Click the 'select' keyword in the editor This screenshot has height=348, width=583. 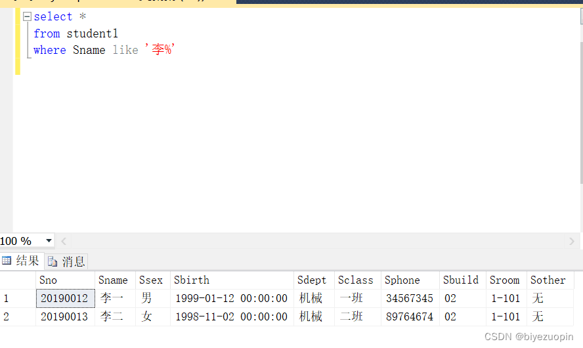pos(53,16)
